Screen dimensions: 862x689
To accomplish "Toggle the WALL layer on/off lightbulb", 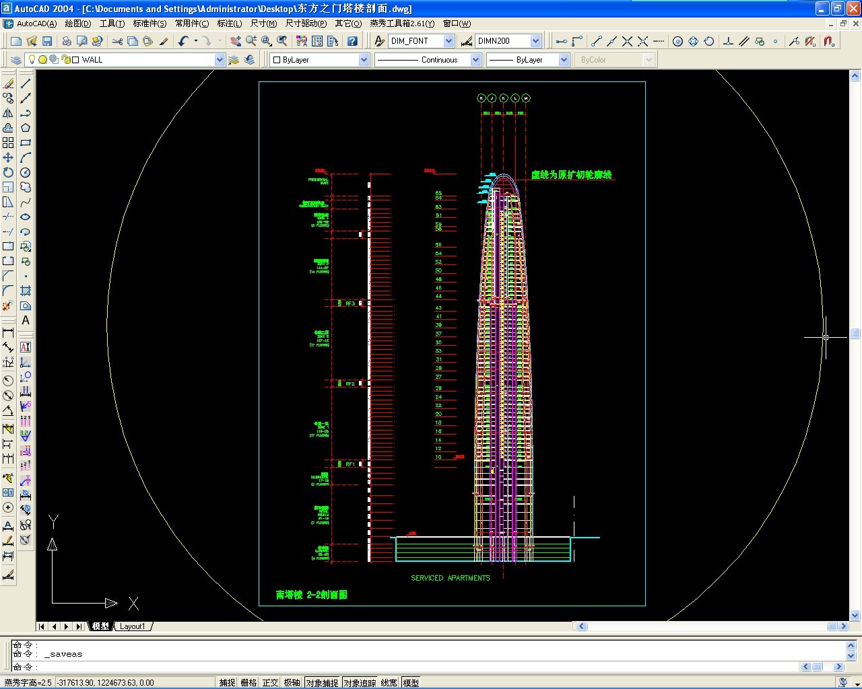I will point(31,59).
